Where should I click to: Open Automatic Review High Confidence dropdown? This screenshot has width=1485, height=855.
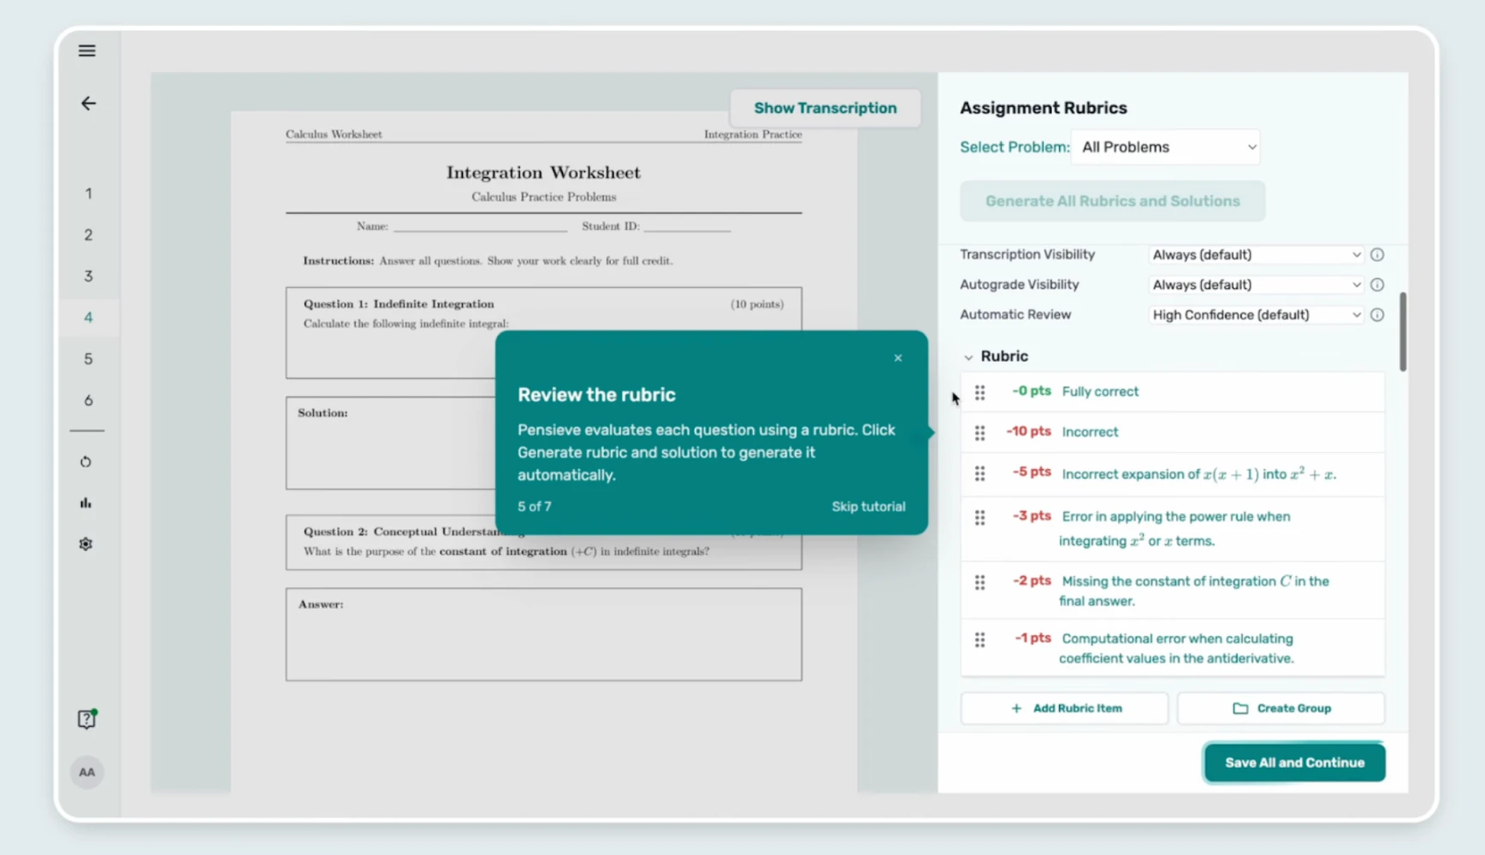point(1256,315)
